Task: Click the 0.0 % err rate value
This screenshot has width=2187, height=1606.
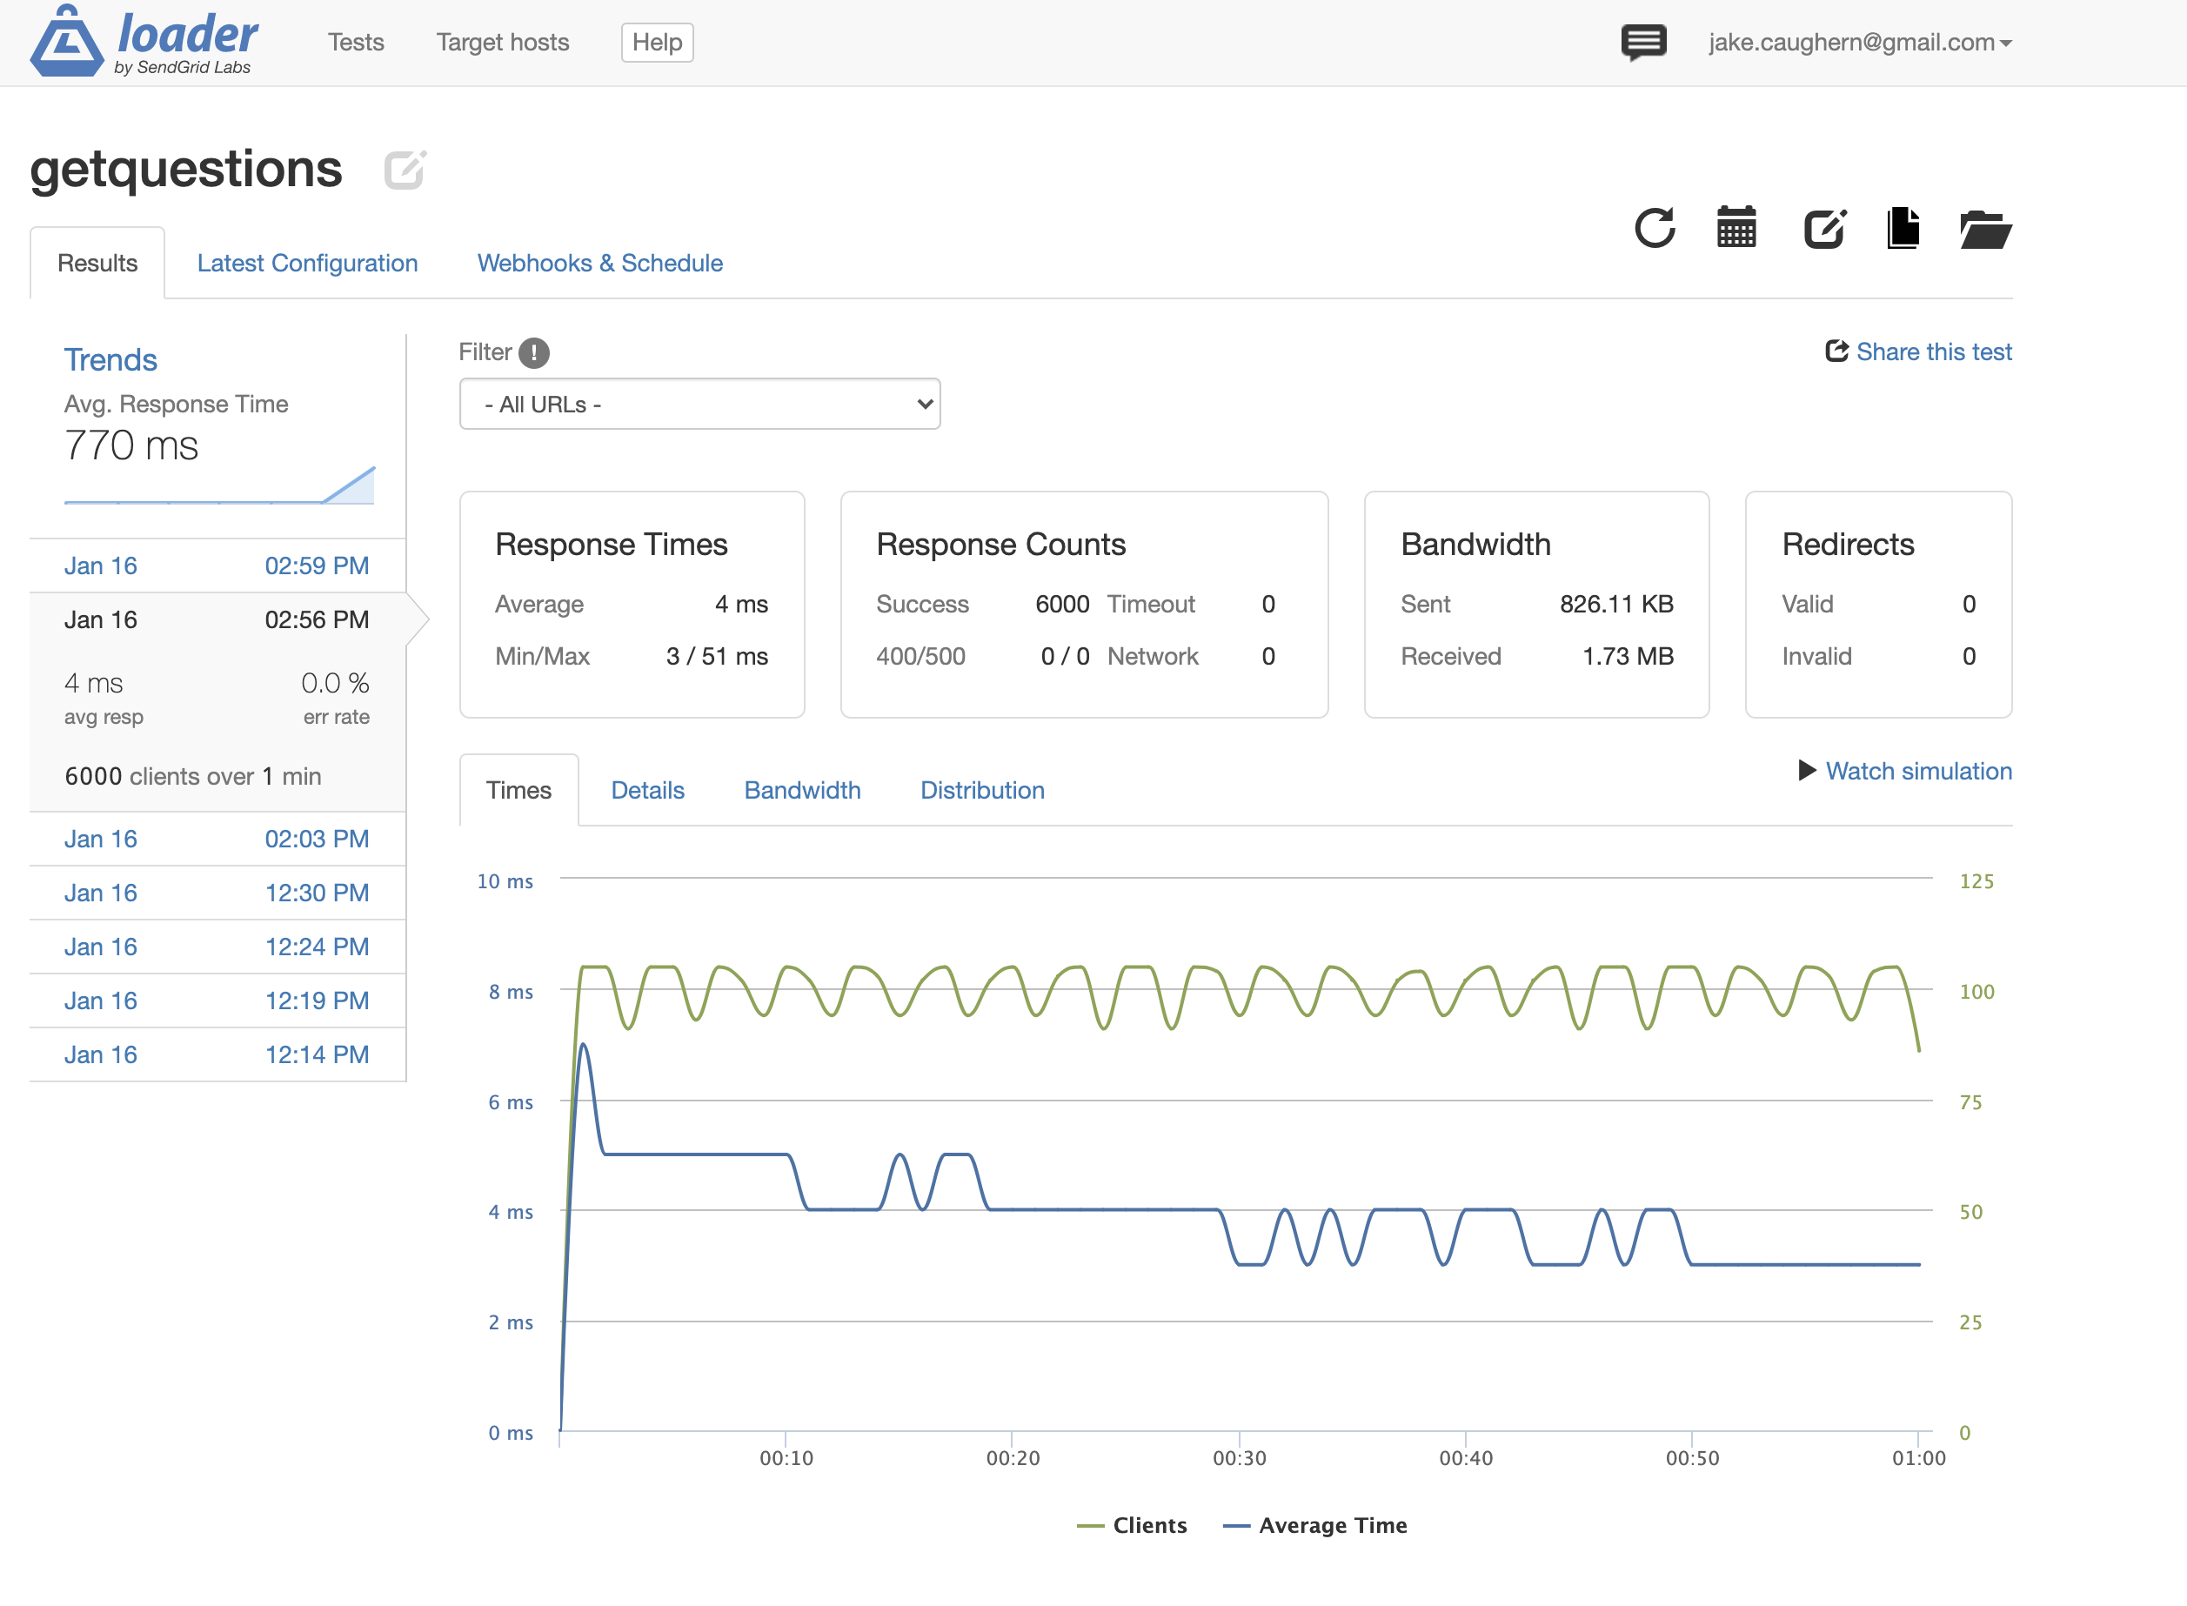Action: [335, 684]
